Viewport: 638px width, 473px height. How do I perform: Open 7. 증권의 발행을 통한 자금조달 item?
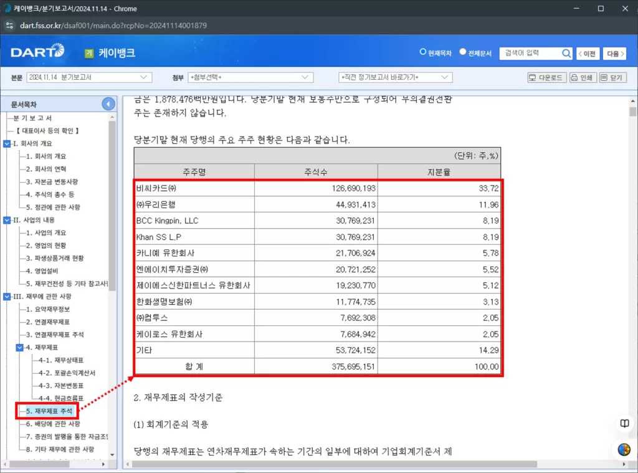click(67, 437)
